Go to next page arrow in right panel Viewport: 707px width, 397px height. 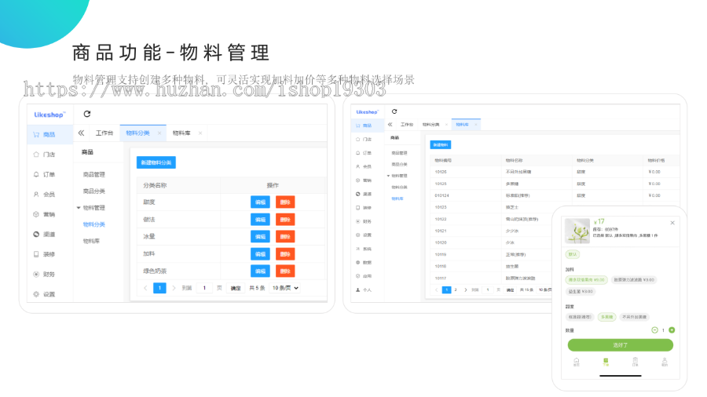click(x=465, y=290)
